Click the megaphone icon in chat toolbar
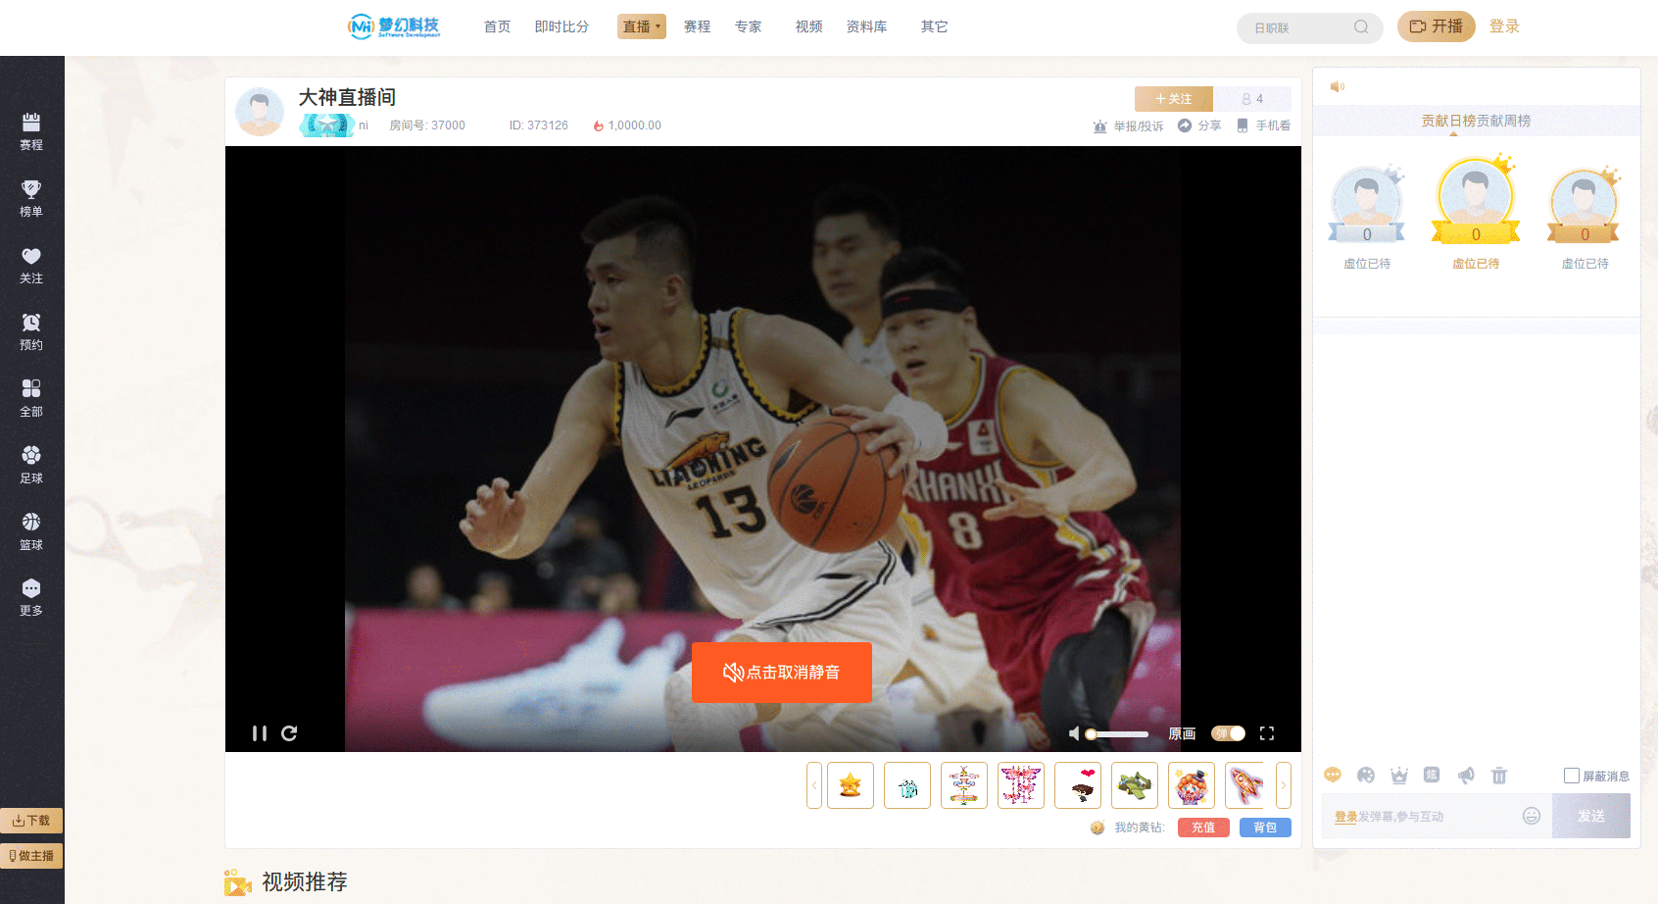This screenshot has width=1658, height=904. 1466,775
